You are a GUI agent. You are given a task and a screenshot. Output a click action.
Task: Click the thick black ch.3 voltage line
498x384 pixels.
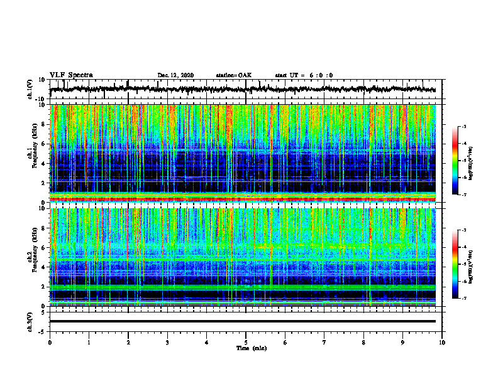[x=243, y=321]
